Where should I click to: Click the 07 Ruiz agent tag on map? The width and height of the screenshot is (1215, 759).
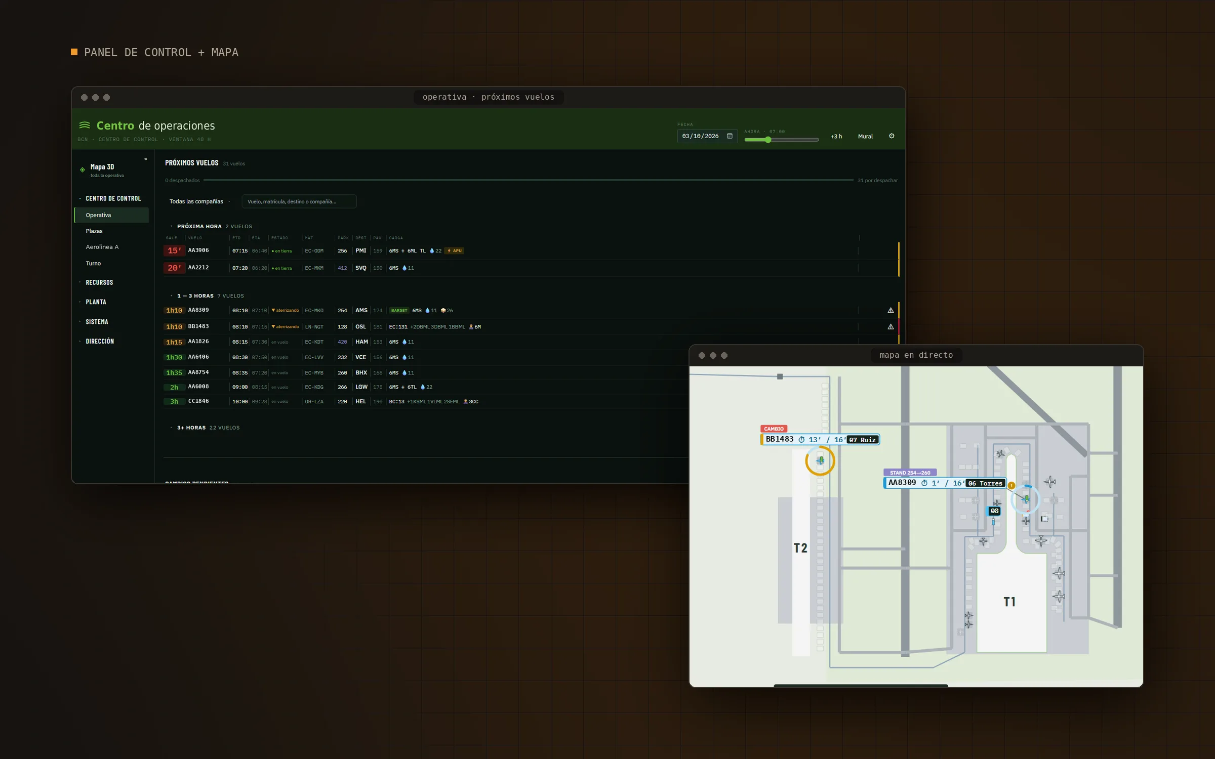point(863,440)
